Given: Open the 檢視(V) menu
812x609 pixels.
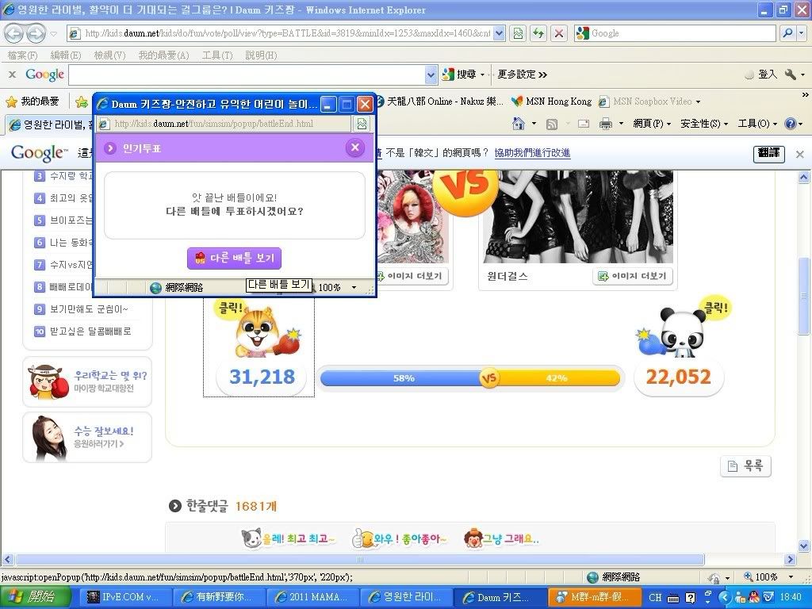Looking at the screenshot, I should [109, 56].
